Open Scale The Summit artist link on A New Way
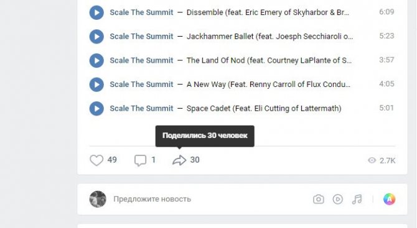 pos(141,84)
